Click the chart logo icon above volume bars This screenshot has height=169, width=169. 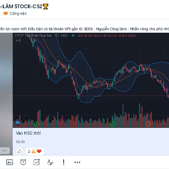18,123
